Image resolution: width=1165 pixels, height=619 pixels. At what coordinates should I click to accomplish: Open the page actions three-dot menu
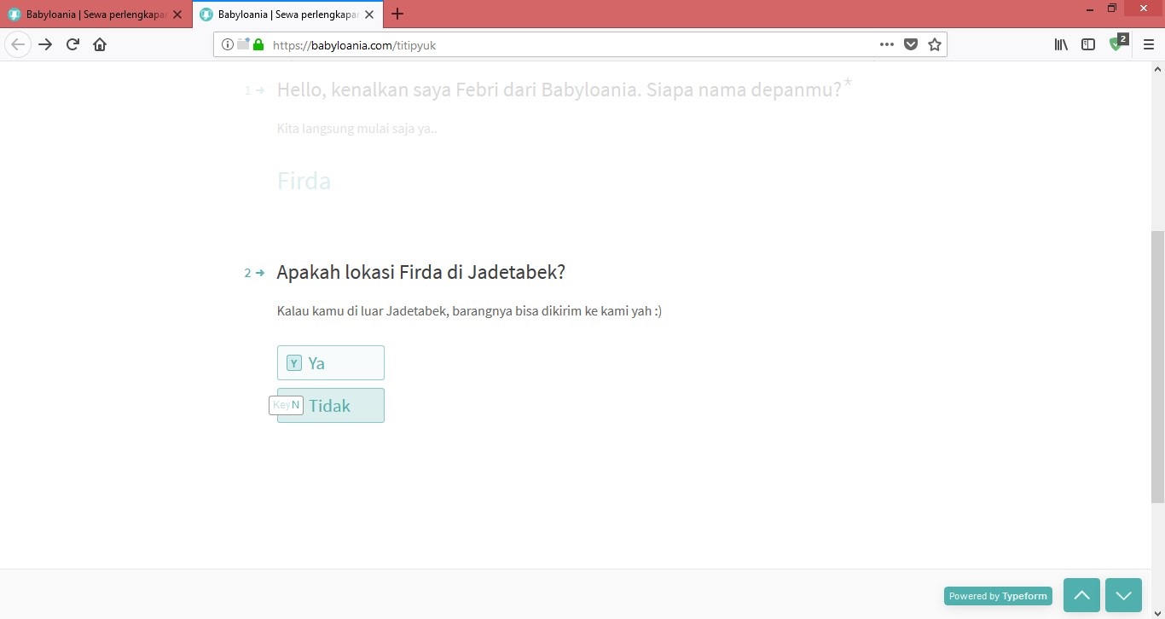(x=887, y=44)
